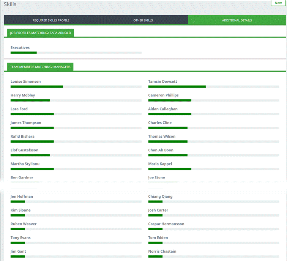Open the Executives job profile

[20, 48]
